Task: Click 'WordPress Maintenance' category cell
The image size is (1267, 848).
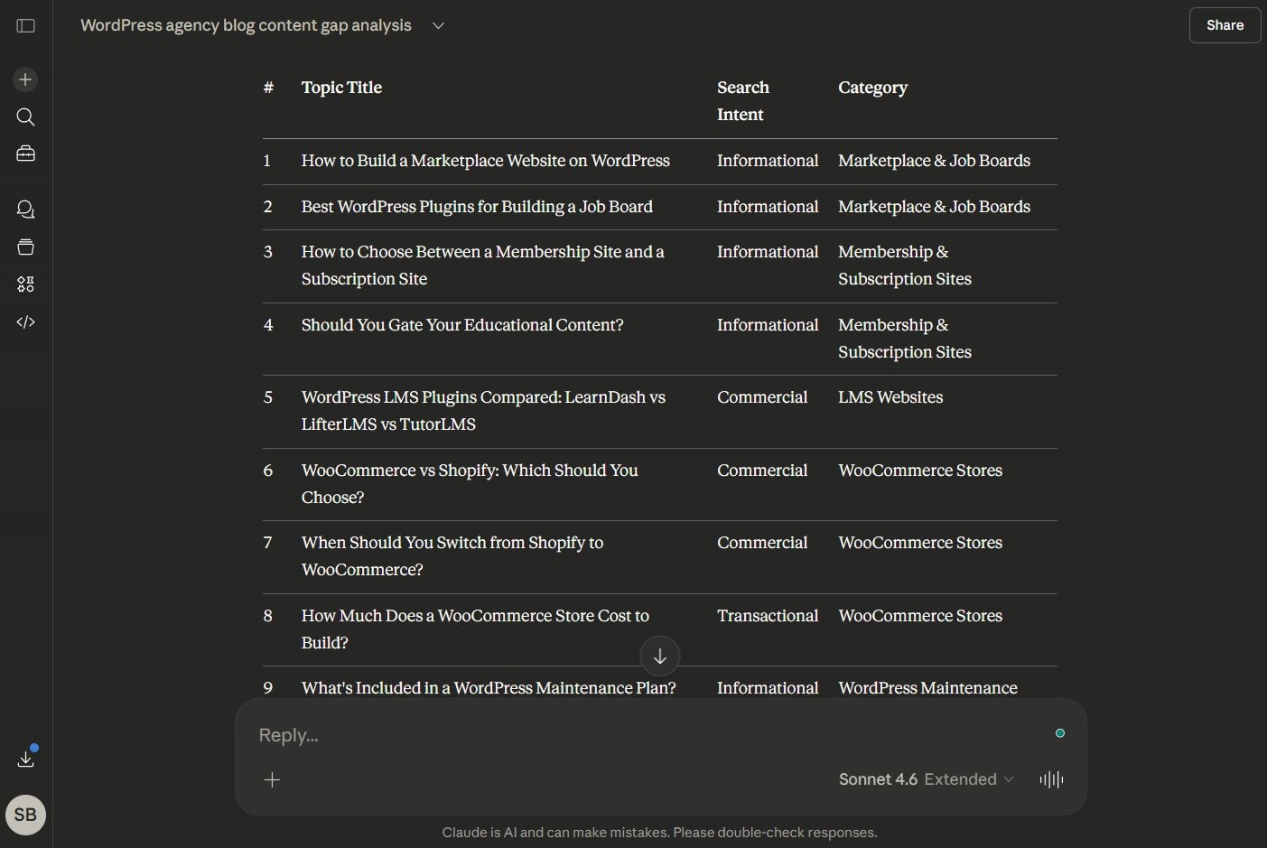Action: (x=927, y=688)
